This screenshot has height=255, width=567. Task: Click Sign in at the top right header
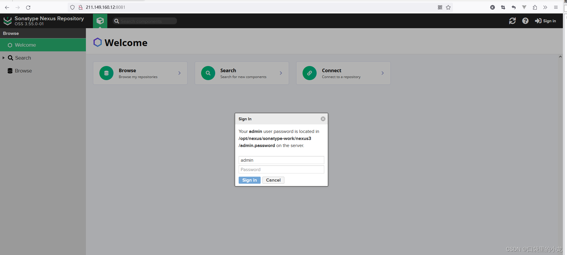click(x=545, y=21)
